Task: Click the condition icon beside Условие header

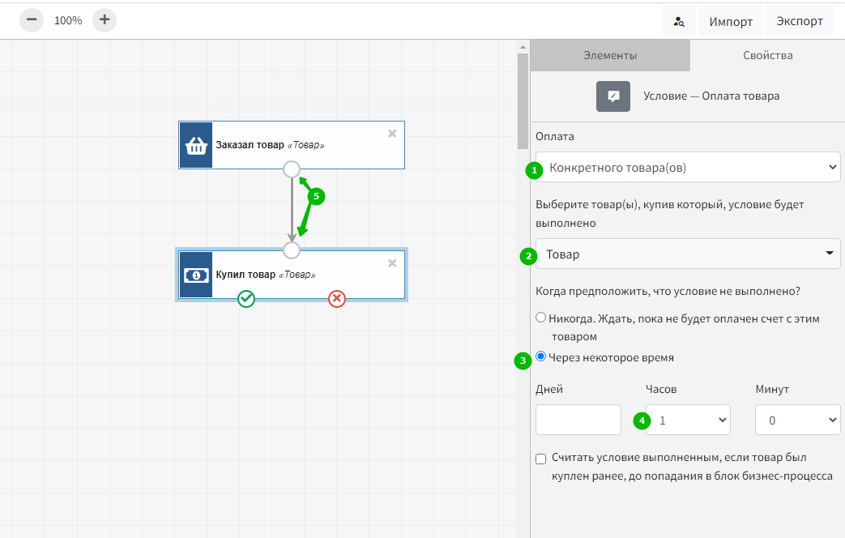Action: click(613, 96)
